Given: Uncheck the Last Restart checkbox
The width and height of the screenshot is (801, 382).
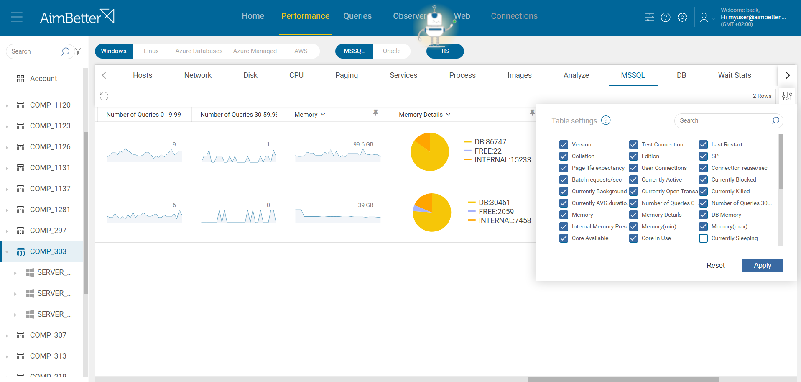Looking at the screenshot, I should (x=703, y=144).
